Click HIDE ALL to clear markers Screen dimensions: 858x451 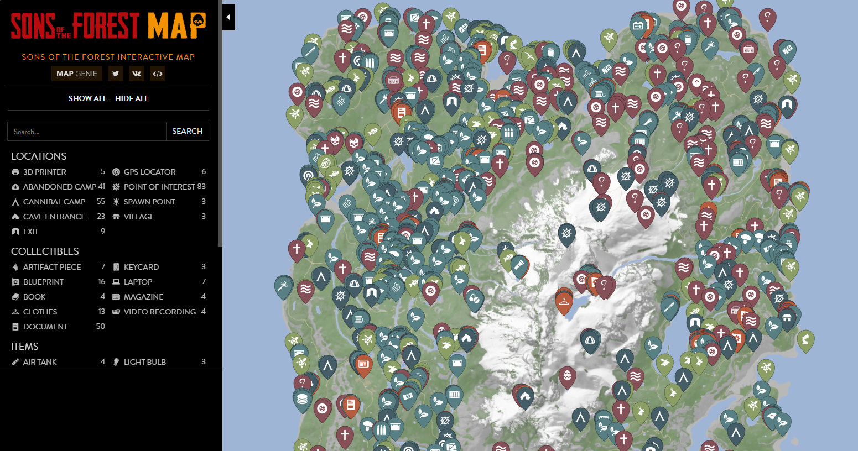[132, 98]
